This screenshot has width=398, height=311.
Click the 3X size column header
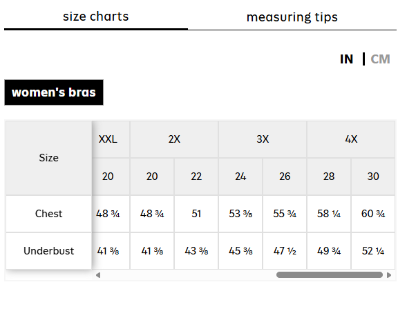pyautogui.click(x=263, y=139)
